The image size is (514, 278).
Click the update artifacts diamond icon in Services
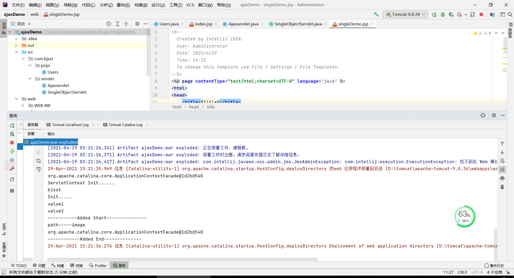12,160
